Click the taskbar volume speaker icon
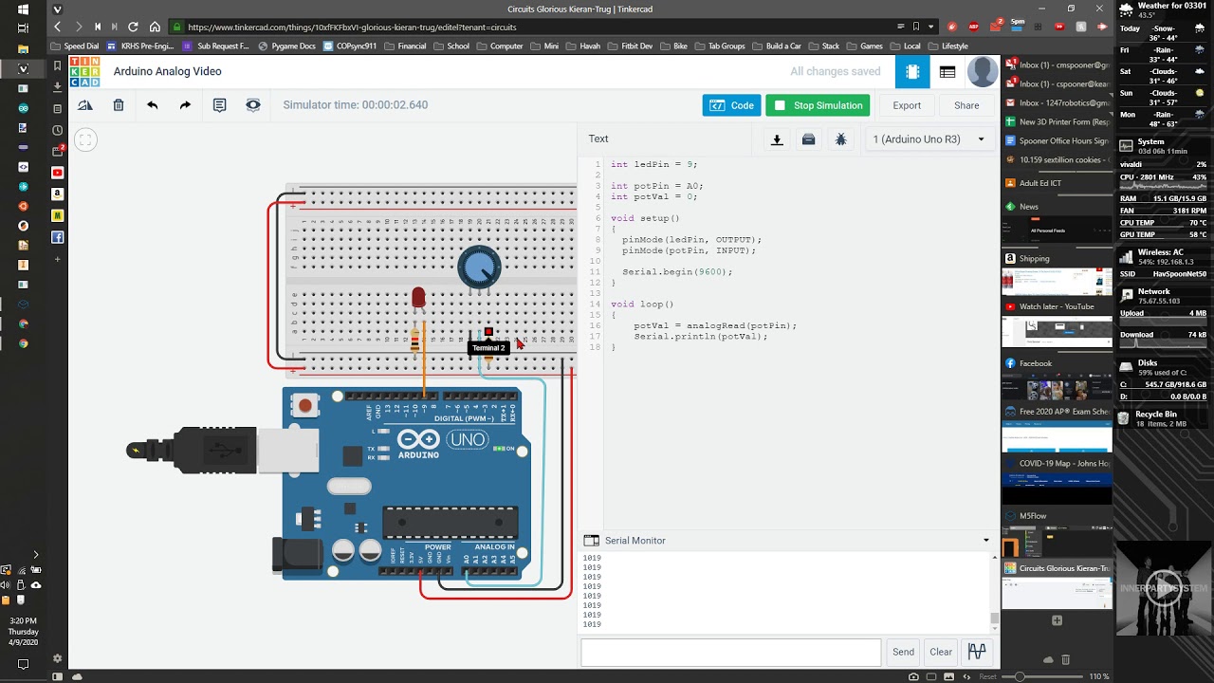The image size is (1214, 683). click(6, 585)
